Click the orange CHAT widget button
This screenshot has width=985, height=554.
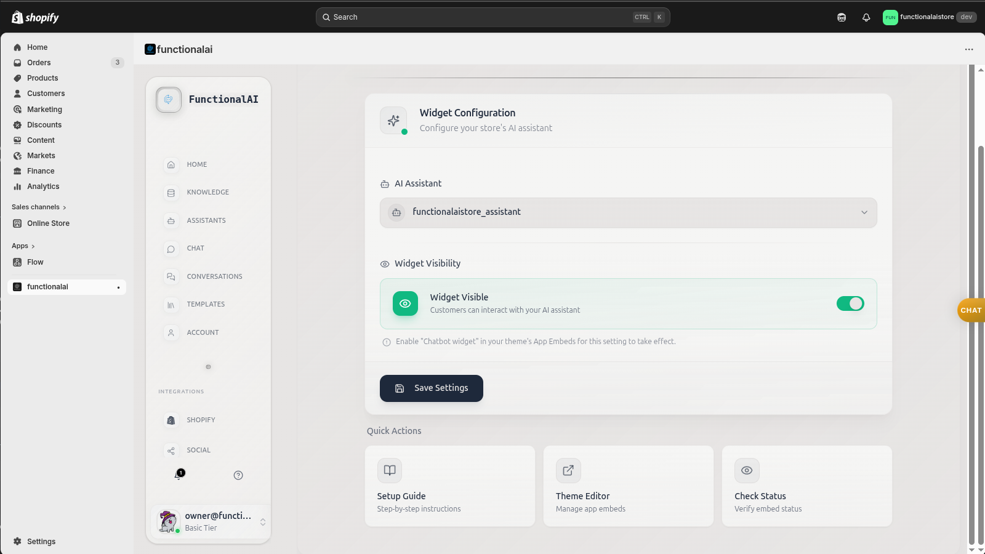[x=971, y=310]
